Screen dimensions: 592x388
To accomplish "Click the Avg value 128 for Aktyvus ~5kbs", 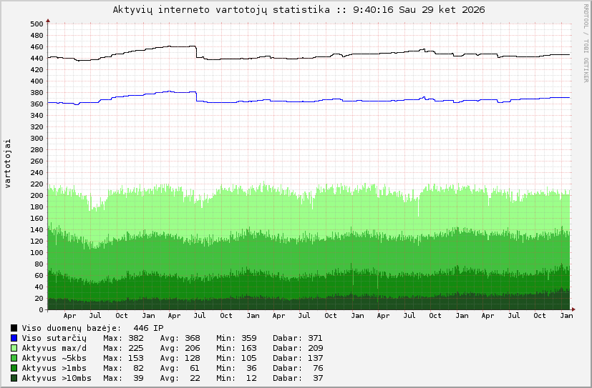I will tap(193, 358).
